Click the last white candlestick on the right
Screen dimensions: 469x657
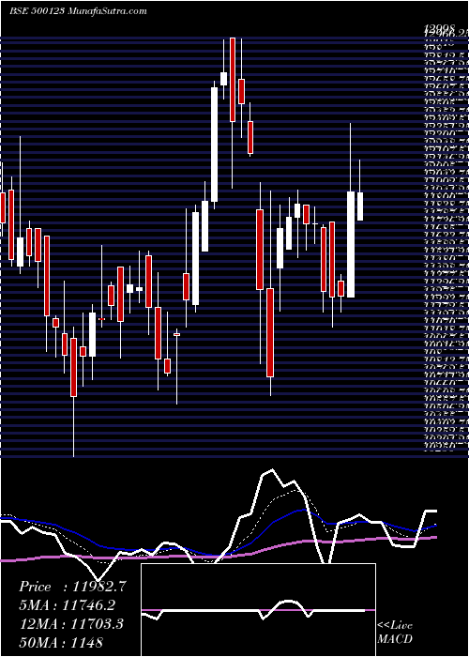(359, 206)
